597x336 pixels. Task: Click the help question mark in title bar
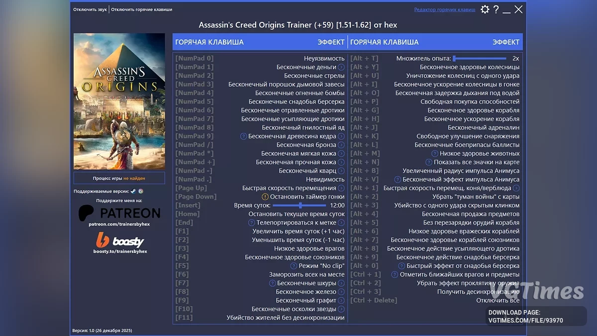pos(496,9)
